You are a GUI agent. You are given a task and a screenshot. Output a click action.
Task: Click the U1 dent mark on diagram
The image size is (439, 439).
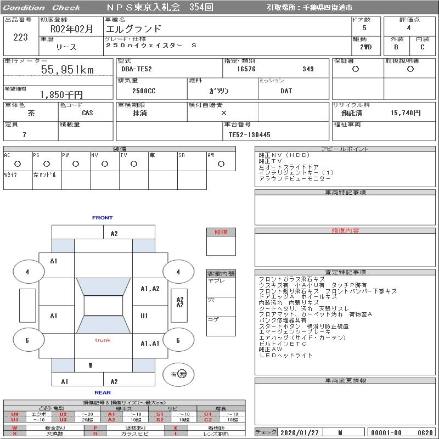[x=144, y=316]
